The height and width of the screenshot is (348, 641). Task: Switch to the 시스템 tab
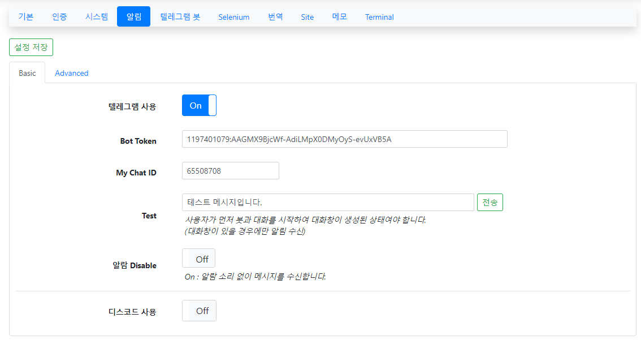pyautogui.click(x=97, y=17)
